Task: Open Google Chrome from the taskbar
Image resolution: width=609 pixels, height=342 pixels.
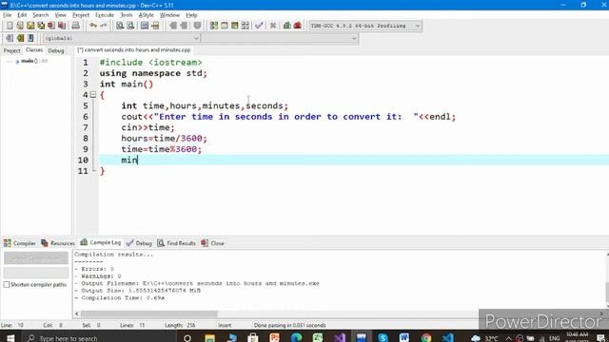Action: (x=426, y=338)
